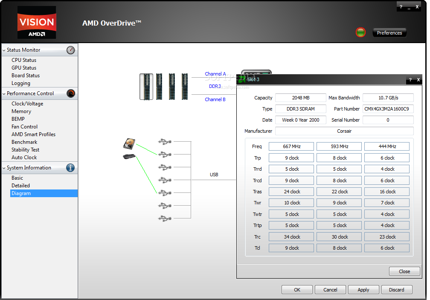This screenshot has height=300, width=430.
Task: Click the Slot 3 dialog help button
Action: pyautogui.click(x=410, y=80)
